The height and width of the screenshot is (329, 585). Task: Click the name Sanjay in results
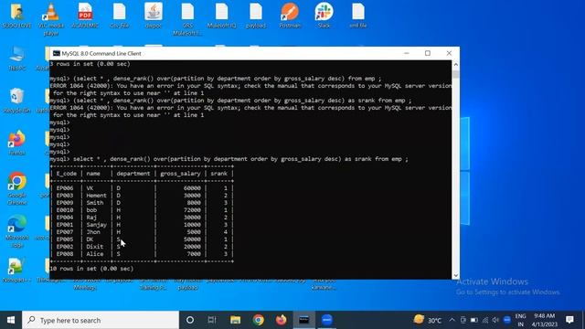pos(96,225)
